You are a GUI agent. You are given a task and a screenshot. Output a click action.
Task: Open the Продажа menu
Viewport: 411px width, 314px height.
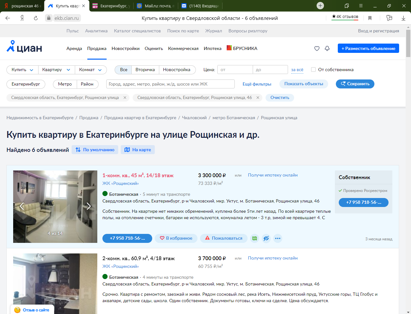pyautogui.click(x=97, y=48)
